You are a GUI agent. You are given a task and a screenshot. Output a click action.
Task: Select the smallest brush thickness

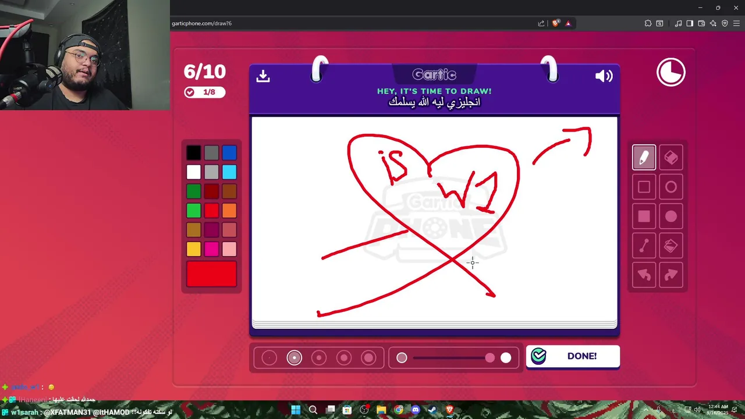pos(269,358)
